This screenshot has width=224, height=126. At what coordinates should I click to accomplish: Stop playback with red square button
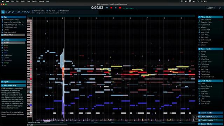click(111, 8)
